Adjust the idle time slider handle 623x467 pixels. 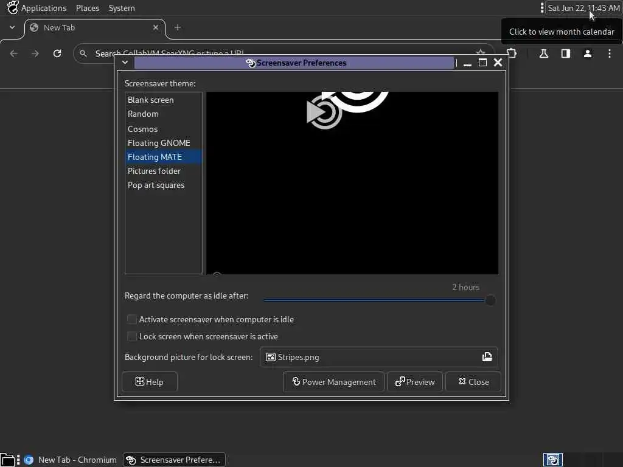(490, 300)
